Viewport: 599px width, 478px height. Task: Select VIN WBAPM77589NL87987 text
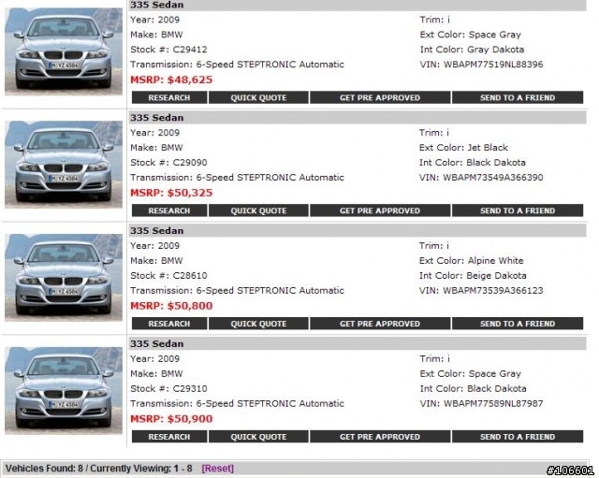point(481,403)
